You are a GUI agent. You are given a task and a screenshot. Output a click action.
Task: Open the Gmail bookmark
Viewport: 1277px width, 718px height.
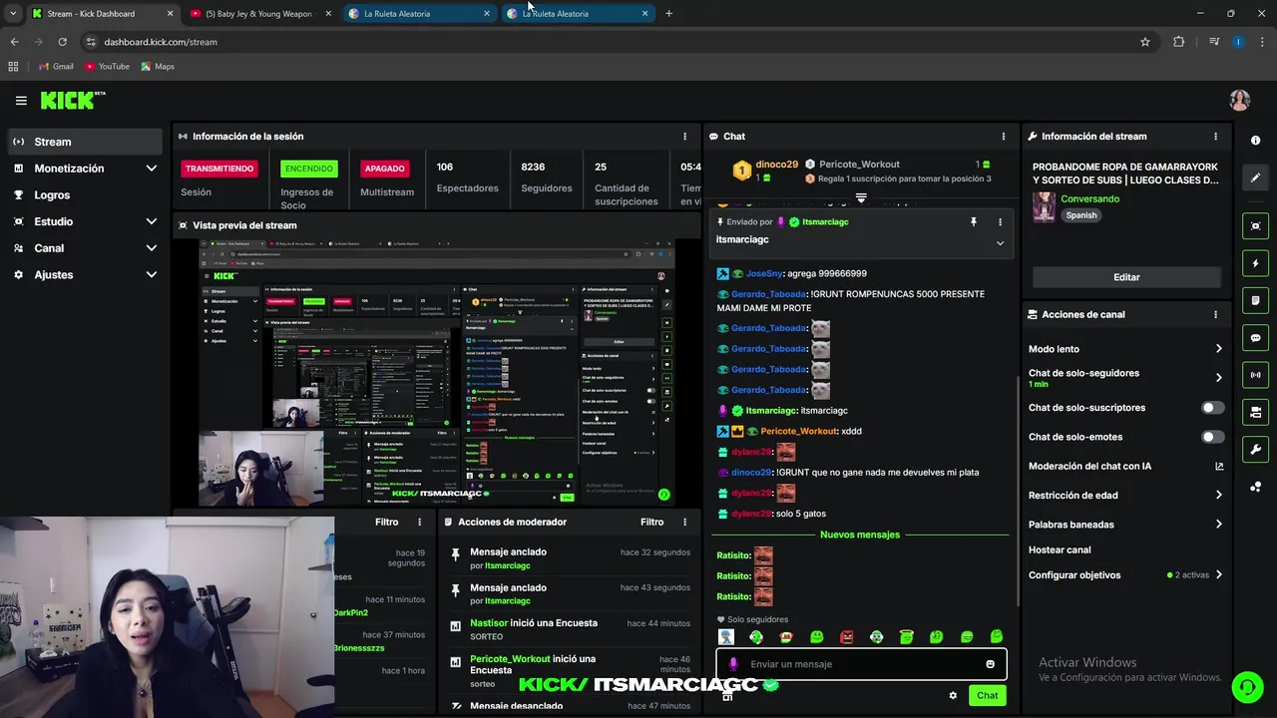click(56, 67)
